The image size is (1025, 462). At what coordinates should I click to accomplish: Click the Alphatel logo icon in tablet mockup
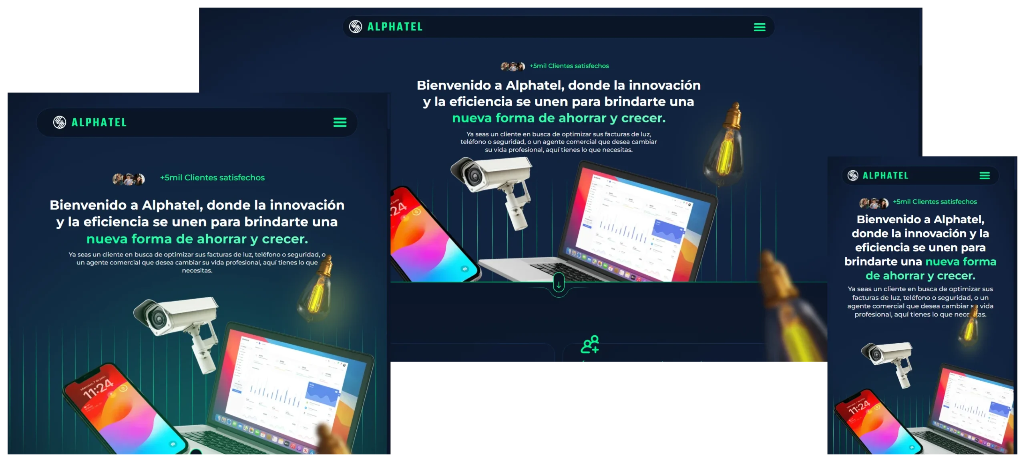tap(60, 122)
